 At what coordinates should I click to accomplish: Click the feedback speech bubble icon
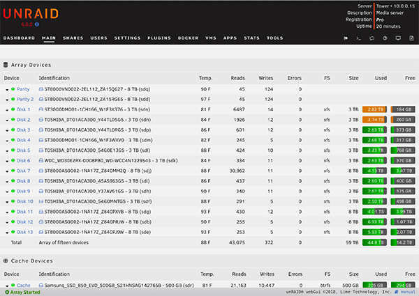coord(372,38)
